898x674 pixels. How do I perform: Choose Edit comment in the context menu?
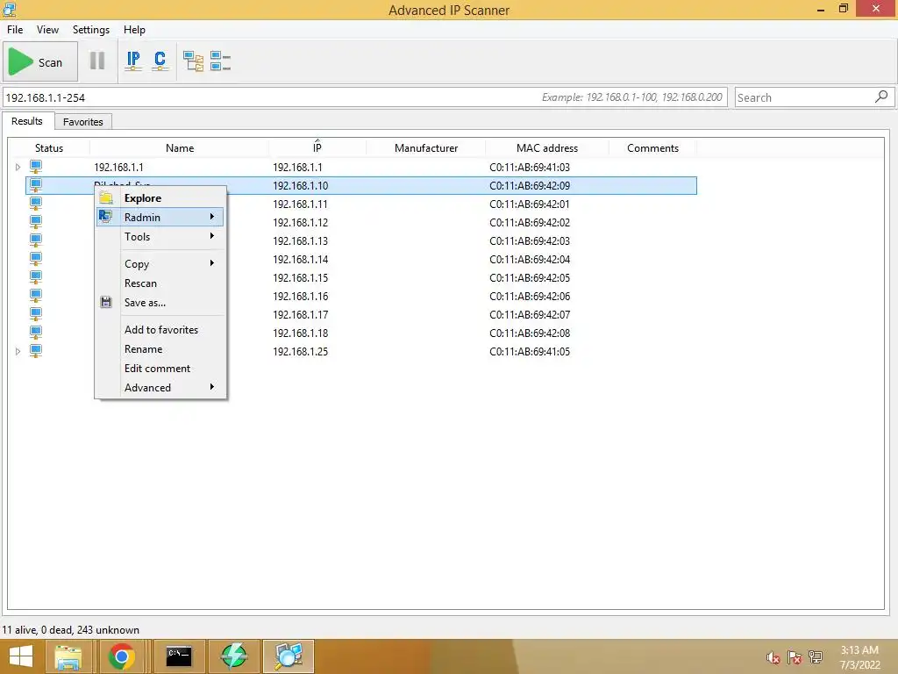click(160, 369)
